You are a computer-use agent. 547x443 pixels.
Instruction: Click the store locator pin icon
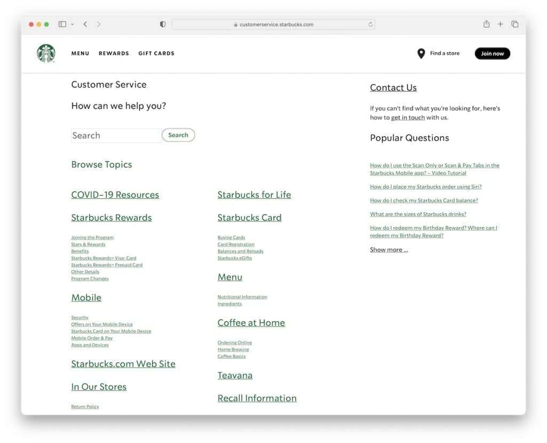[421, 53]
